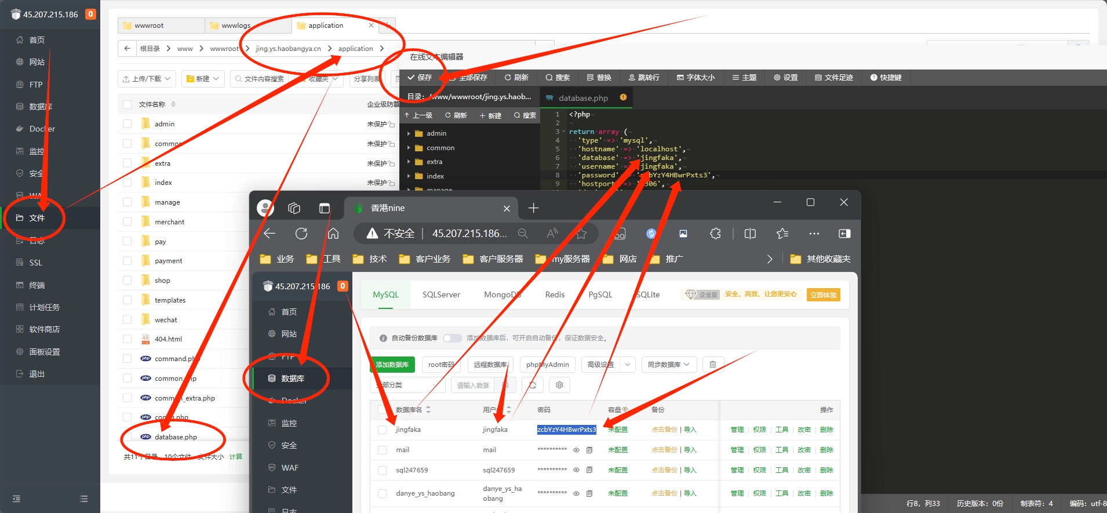The image size is (1107, 513).
Task: Open browser favorites list icon
Action: (x=782, y=234)
